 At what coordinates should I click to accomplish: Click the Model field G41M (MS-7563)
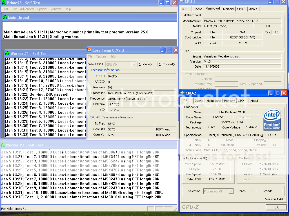tap(228, 26)
